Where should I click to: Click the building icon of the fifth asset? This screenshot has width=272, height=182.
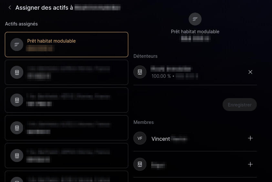click(x=17, y=156)
